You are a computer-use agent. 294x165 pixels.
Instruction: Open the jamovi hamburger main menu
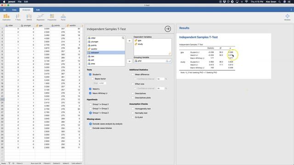tap(5, 10)
